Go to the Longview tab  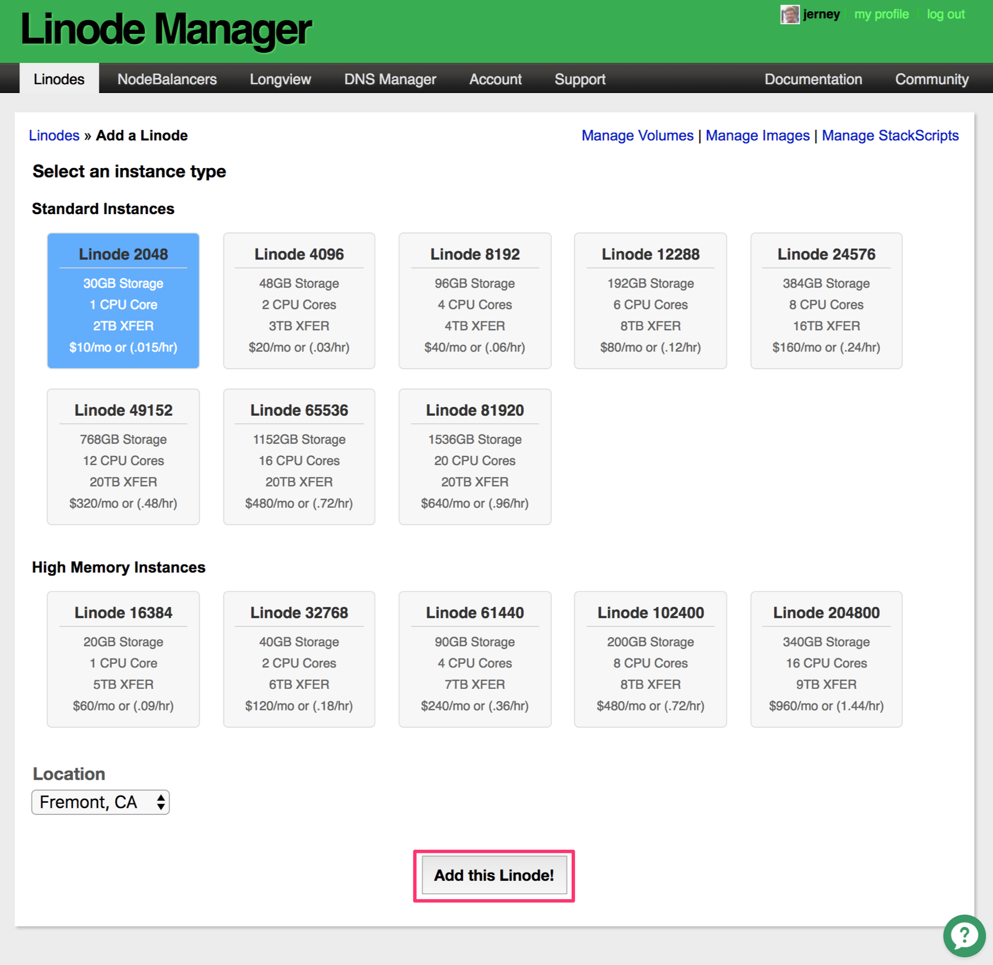(x=280, y=79)
